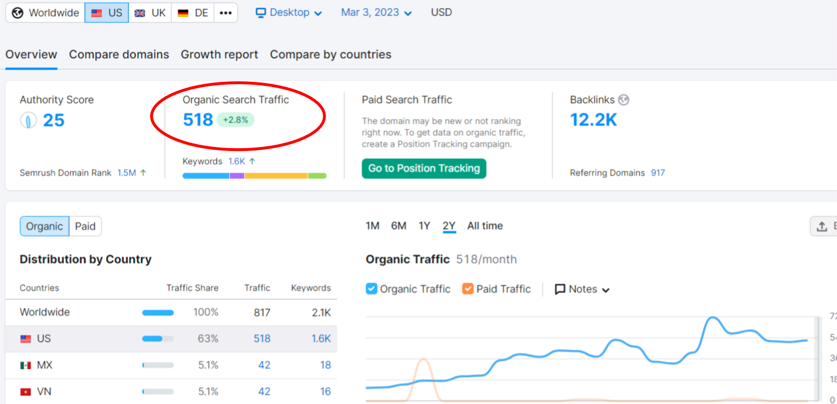Switch to Growth report tab
This screenshot has height=404, width=837.
coord(219,55)
